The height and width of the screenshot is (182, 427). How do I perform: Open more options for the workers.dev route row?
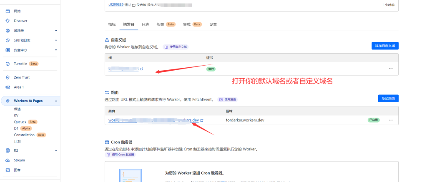click(x=391, y=120)
